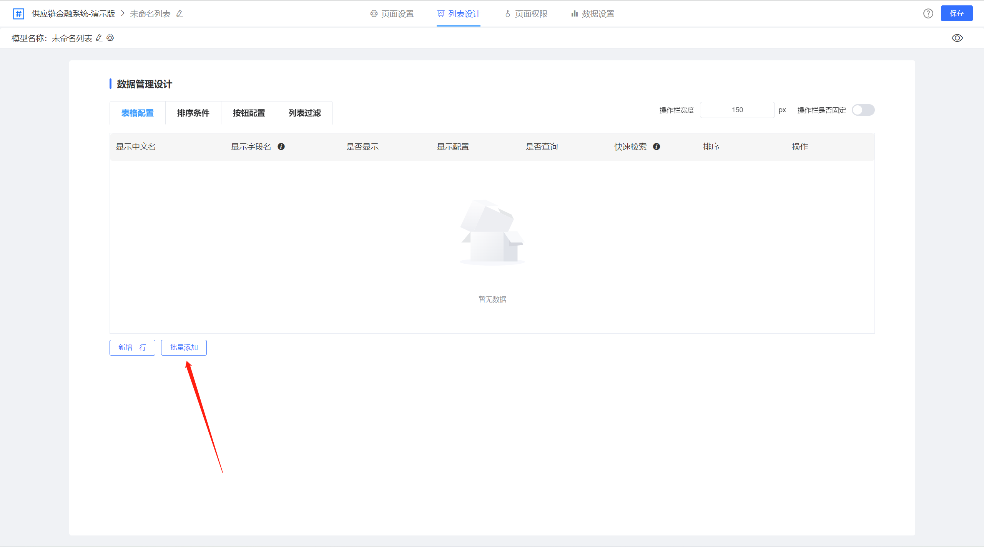Screen dimensions: 984x547
Task: Switch to the 列表过滤 tab
Action: [x=304, y=113]
